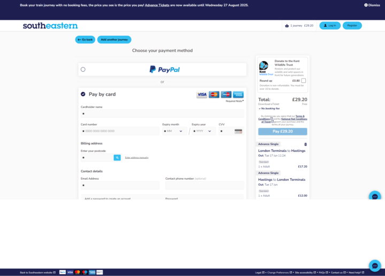Screen dimensions: 385x276
Task: Click the Maestro icon in the footer
Action: [84, 272]
